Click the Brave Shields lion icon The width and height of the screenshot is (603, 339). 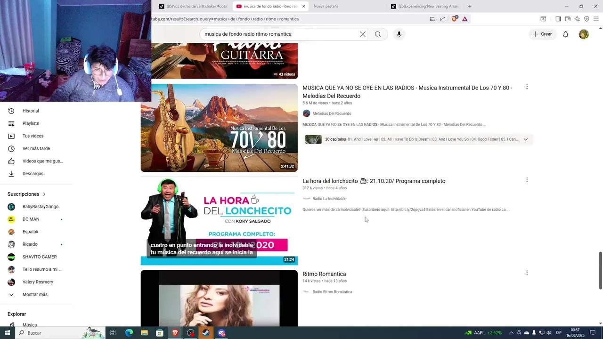pos(454,19)
